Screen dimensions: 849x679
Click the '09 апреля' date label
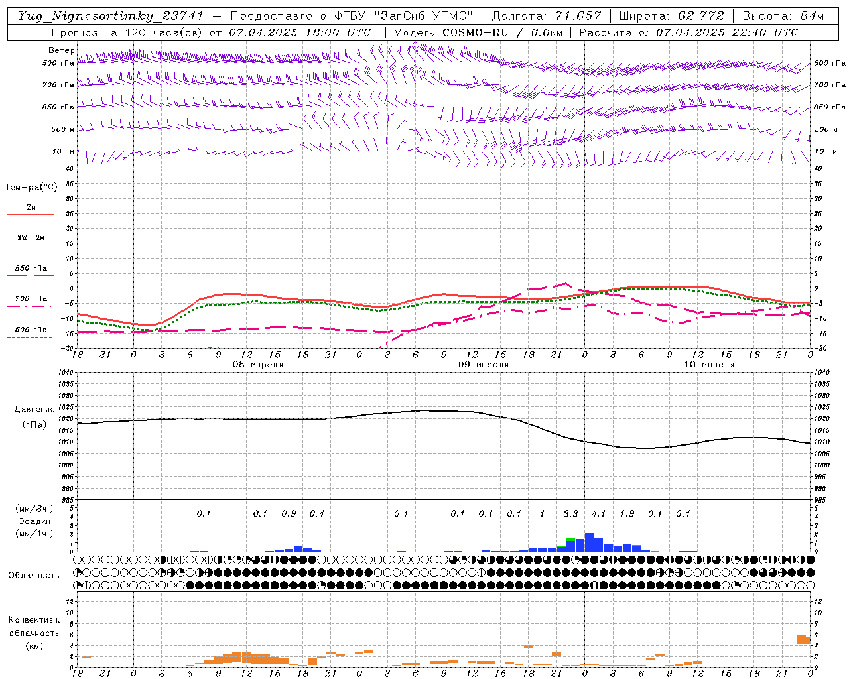(x=484, y=365)
